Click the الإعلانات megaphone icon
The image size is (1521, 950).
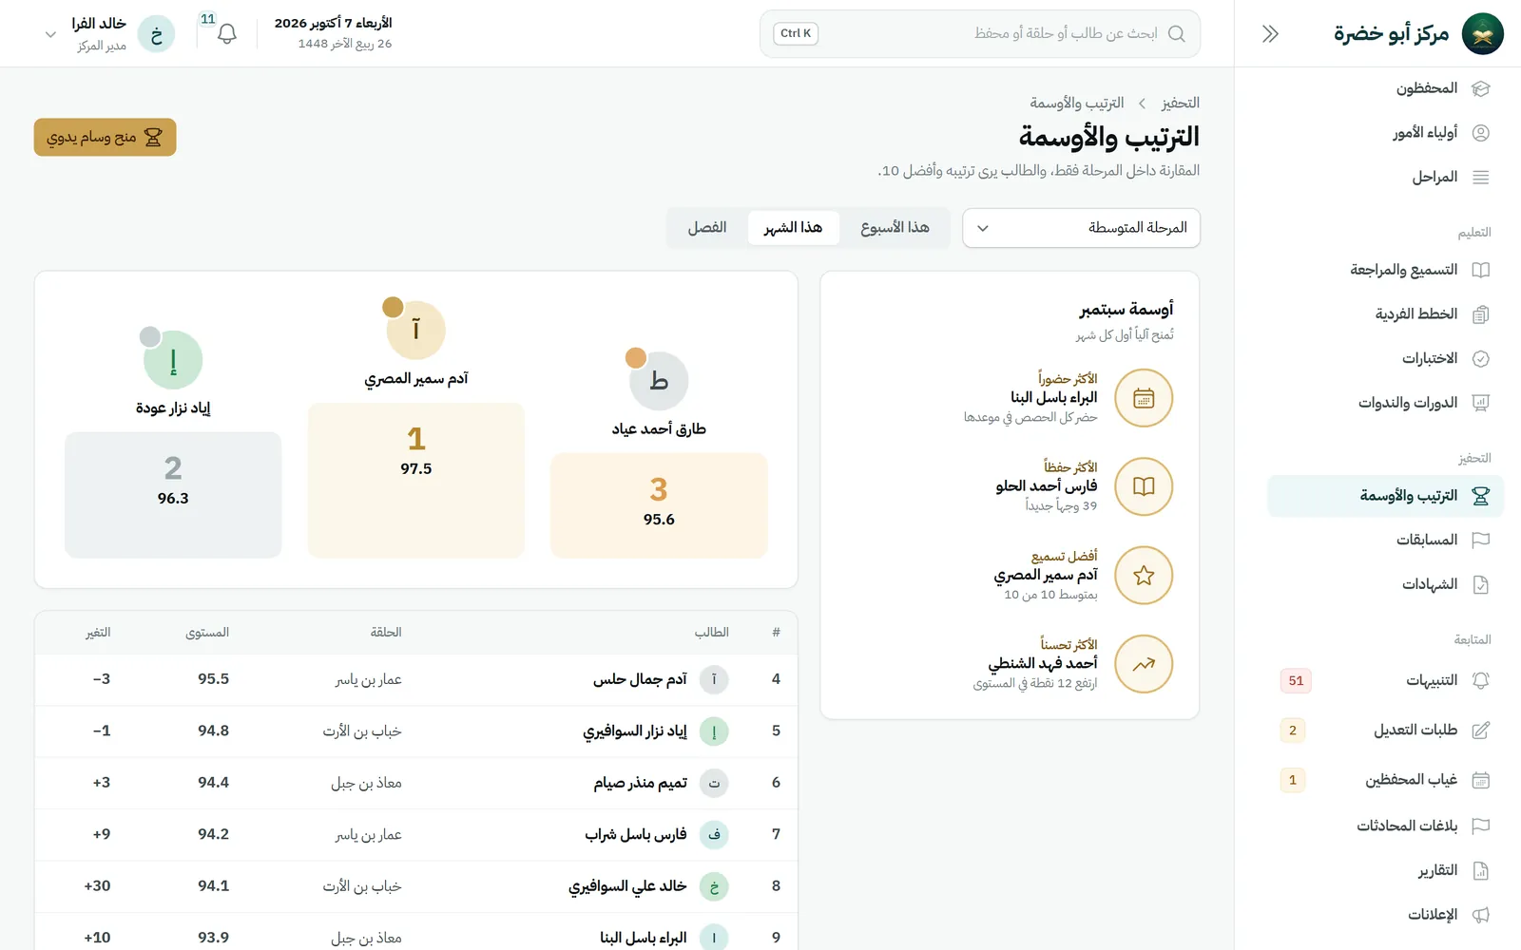coord(1480,915)
